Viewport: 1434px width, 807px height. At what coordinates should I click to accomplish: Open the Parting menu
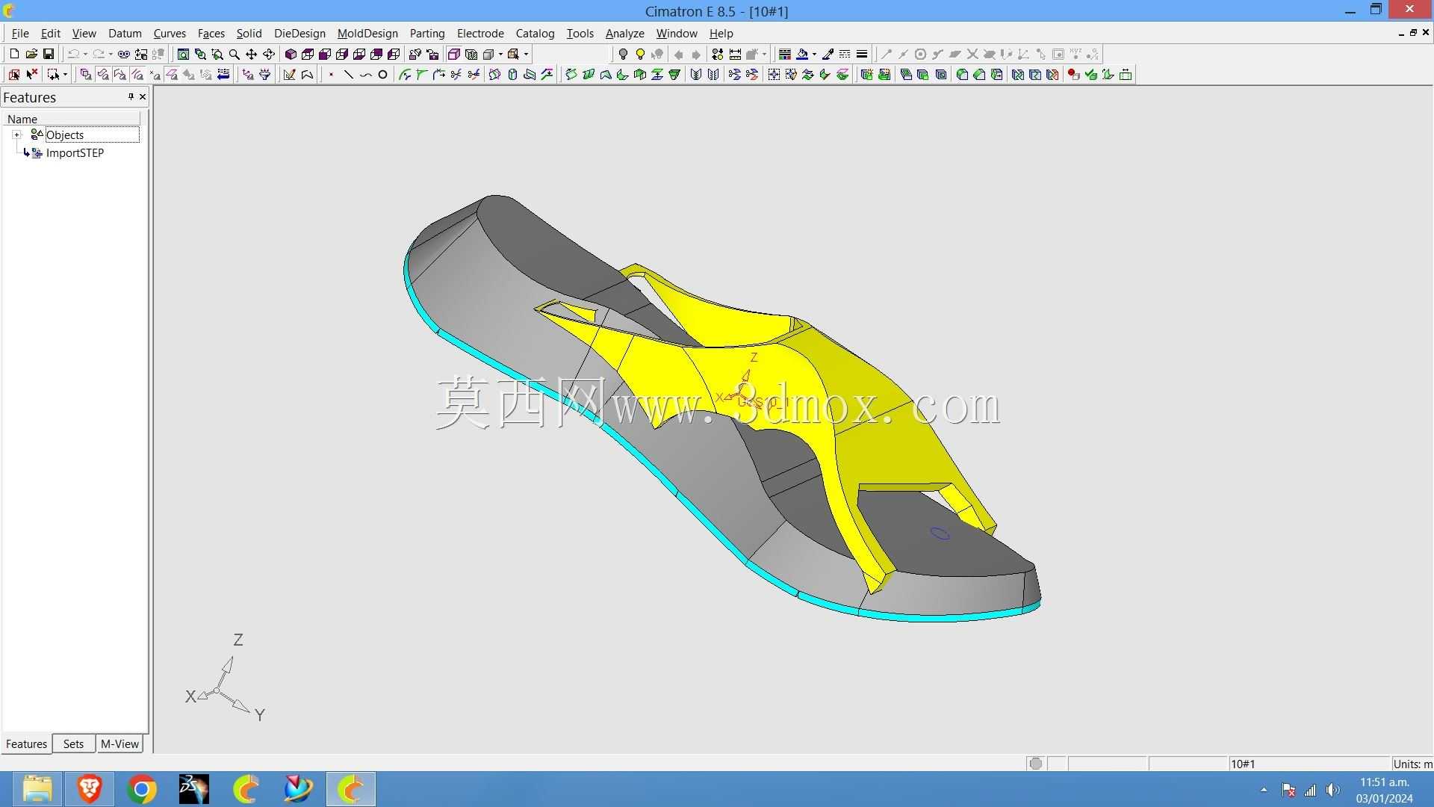(x=427, y=33)
